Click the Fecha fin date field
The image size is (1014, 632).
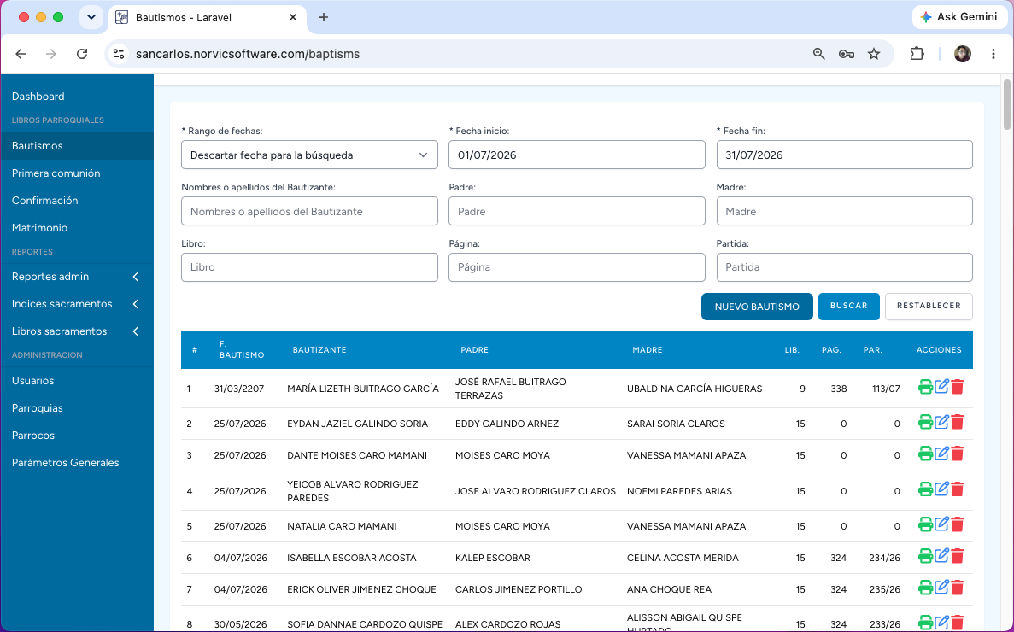point(845,155)
